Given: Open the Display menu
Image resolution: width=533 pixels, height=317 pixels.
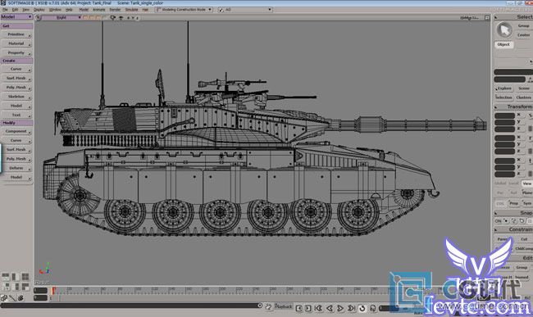Looking at the screenshot, I should pos(39,10).
